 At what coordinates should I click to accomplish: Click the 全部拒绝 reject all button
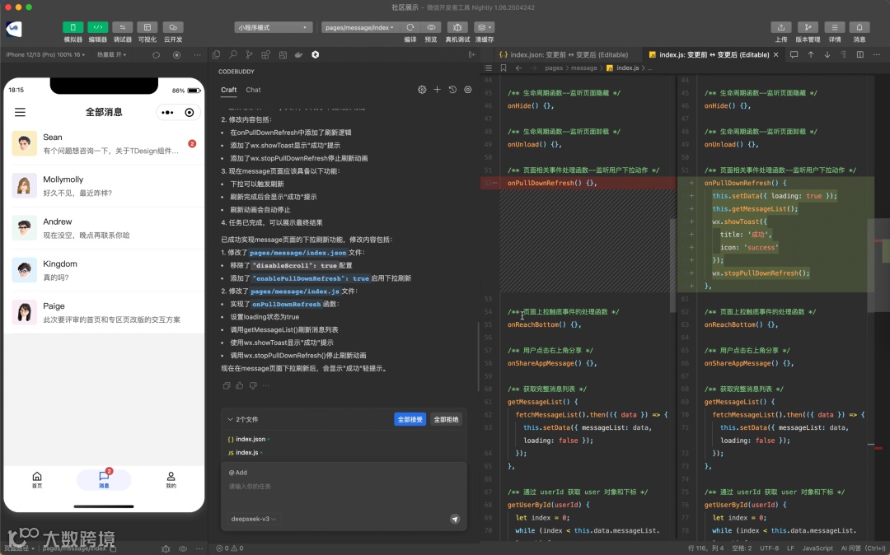446,419
